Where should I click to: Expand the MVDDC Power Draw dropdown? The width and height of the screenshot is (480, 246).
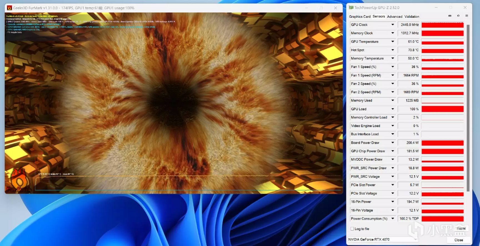point(393,159)
